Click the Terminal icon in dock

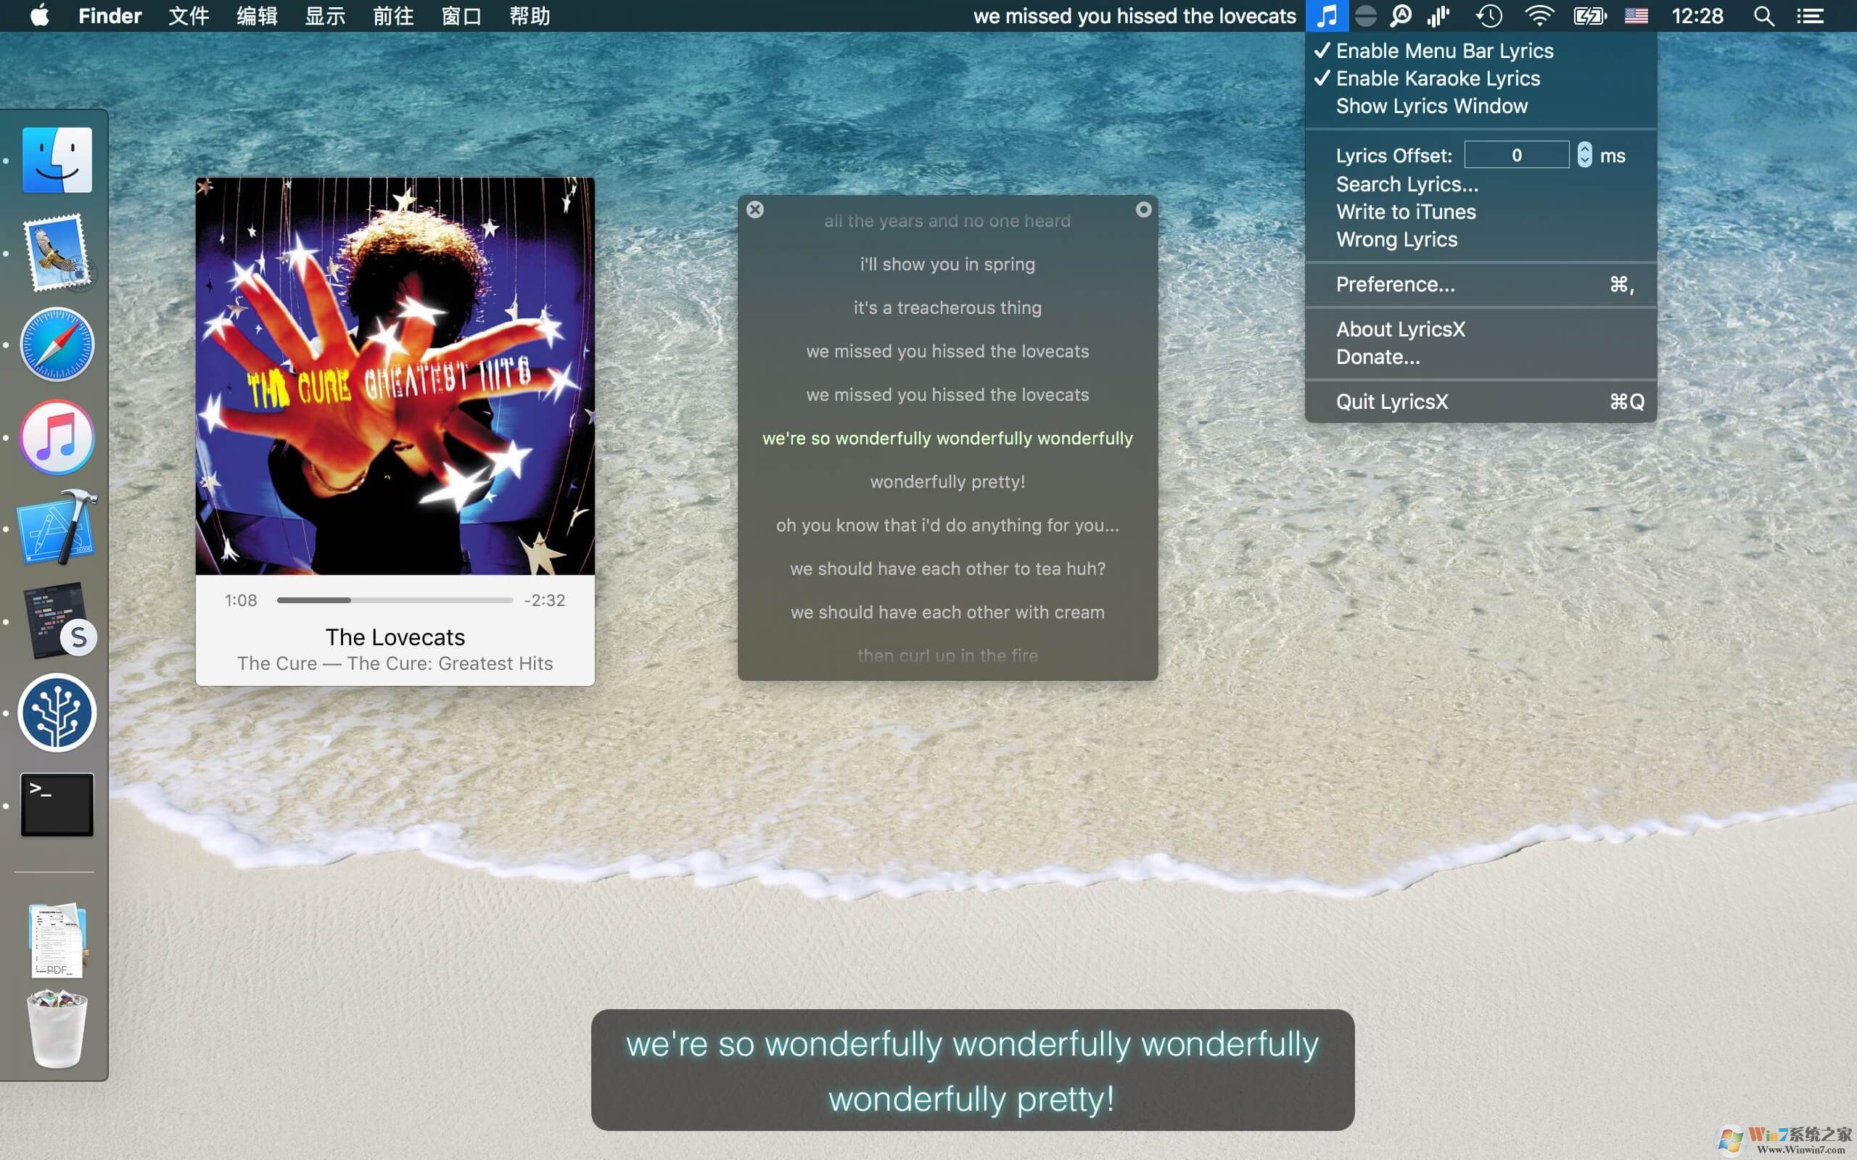[x=56, y=805]
